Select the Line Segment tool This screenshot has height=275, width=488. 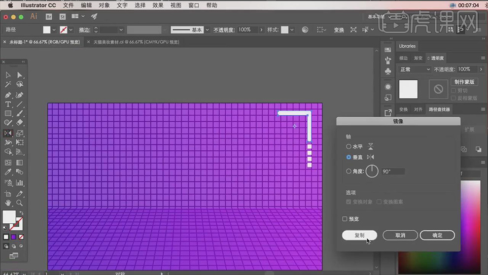20,104
